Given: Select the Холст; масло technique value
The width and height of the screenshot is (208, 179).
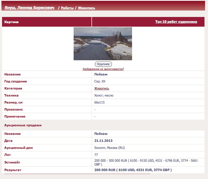Looking at the screenshot, I should click(104, 95).
